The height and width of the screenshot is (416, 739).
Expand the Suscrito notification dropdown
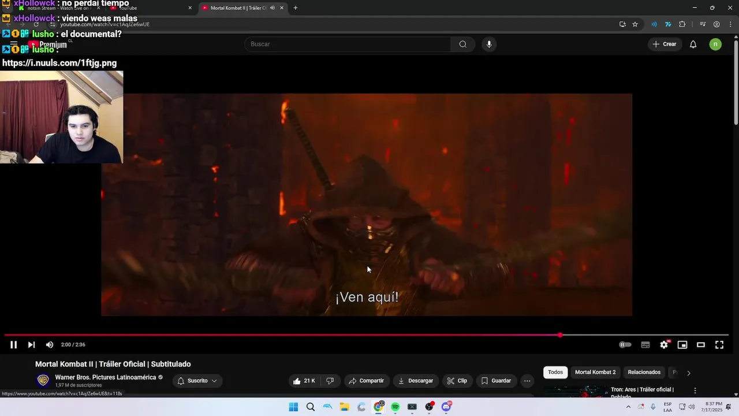[197, 381]
